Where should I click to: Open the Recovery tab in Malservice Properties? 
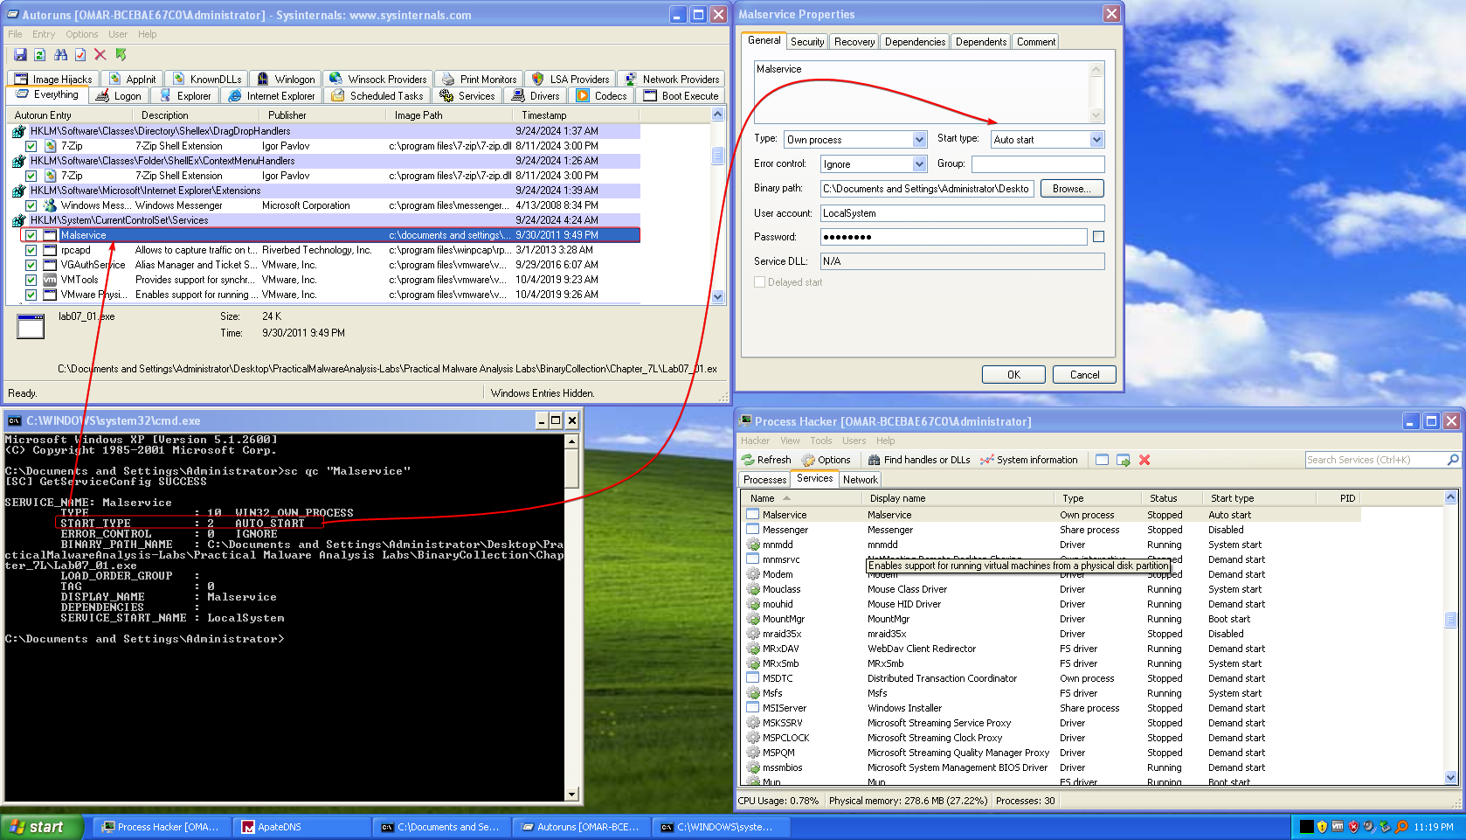pyautogui.click(x=854, y=42)
